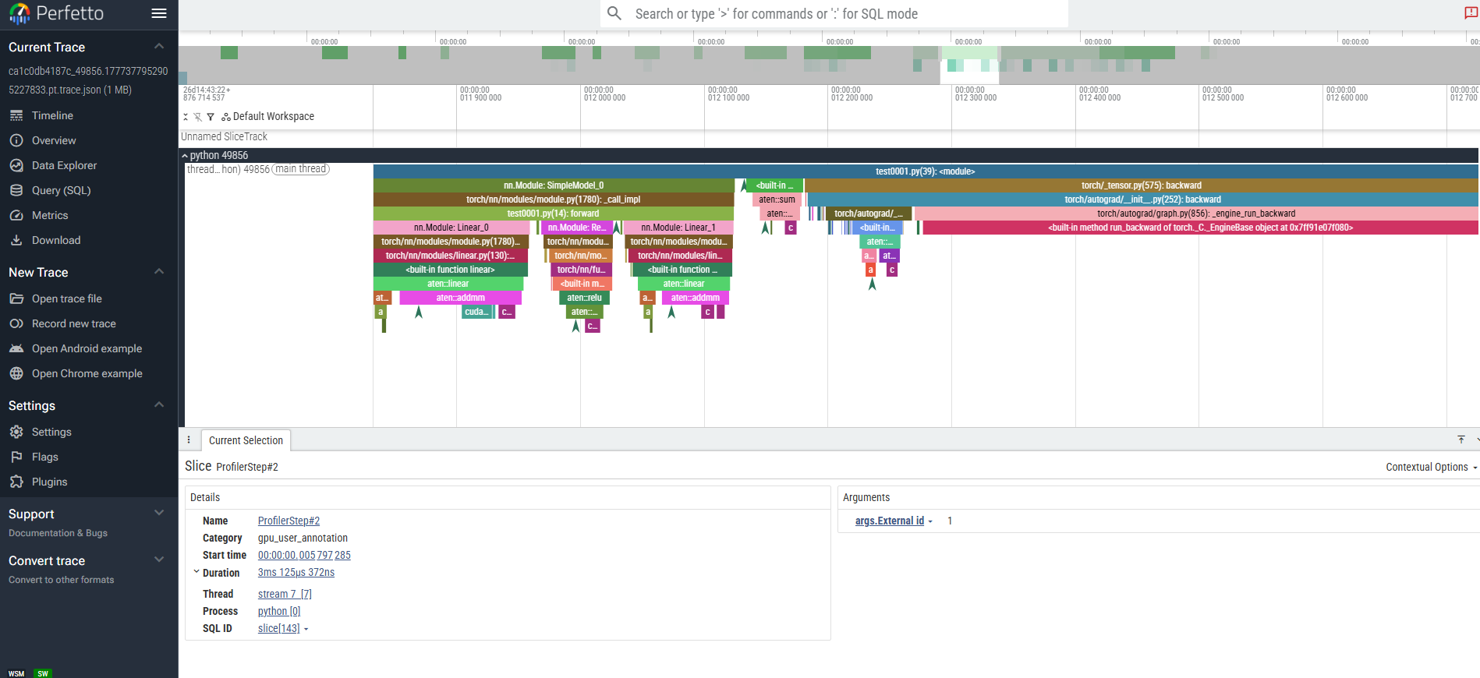
Task: Click the Overview info icon
Action: click(16, 140)
